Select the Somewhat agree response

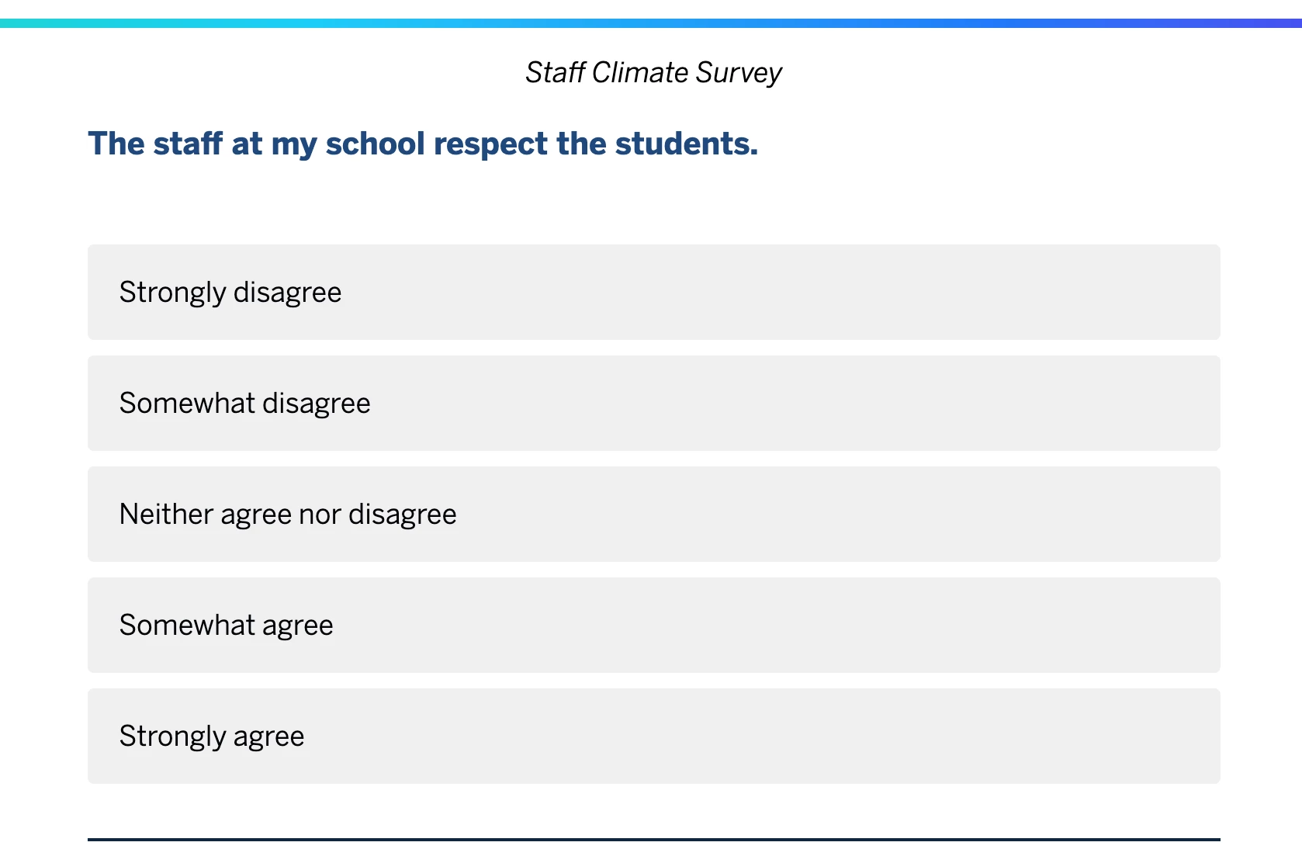(653, 625)
